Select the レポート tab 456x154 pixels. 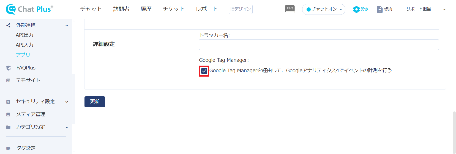207,9
